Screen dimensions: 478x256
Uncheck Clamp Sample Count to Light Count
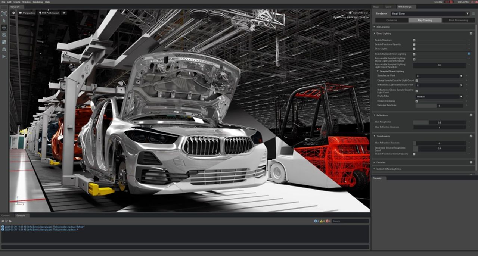[417, 81]
